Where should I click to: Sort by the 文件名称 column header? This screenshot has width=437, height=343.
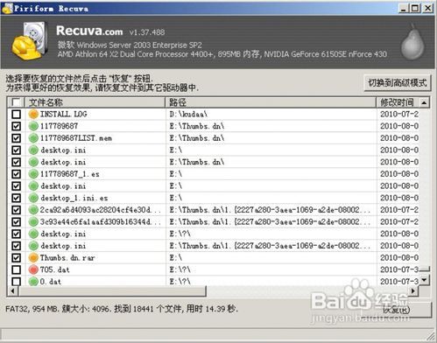[95, 102]
